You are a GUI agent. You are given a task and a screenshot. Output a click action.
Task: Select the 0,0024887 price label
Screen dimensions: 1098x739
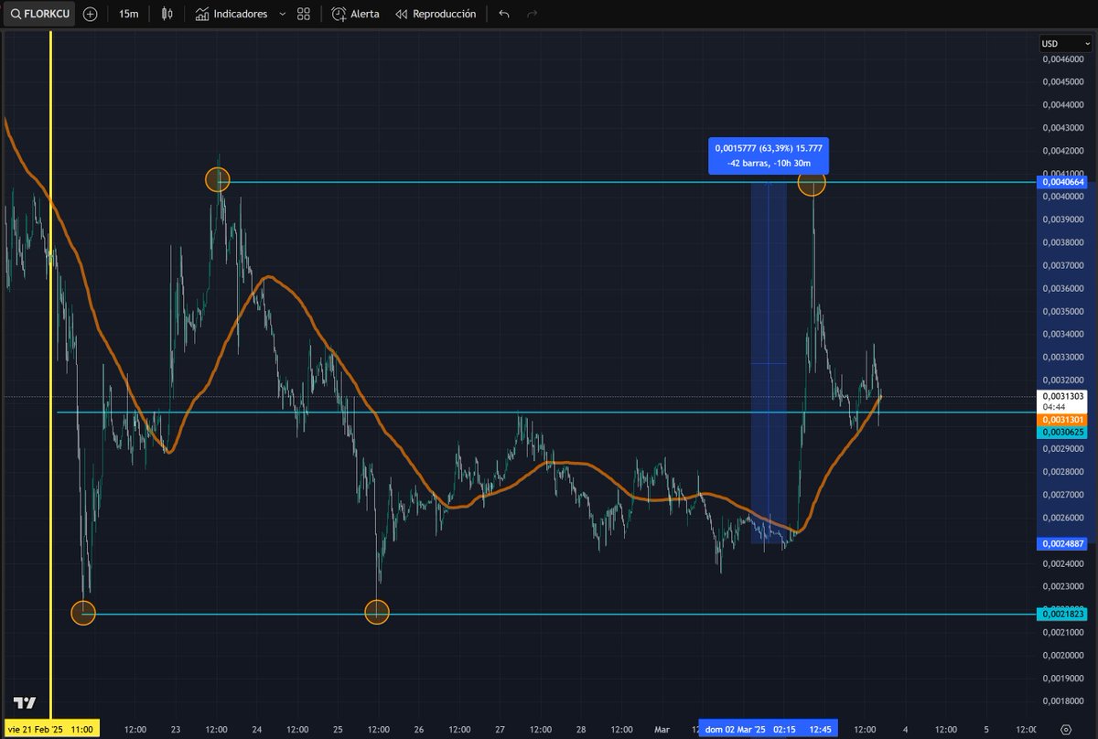(1063, 543)
